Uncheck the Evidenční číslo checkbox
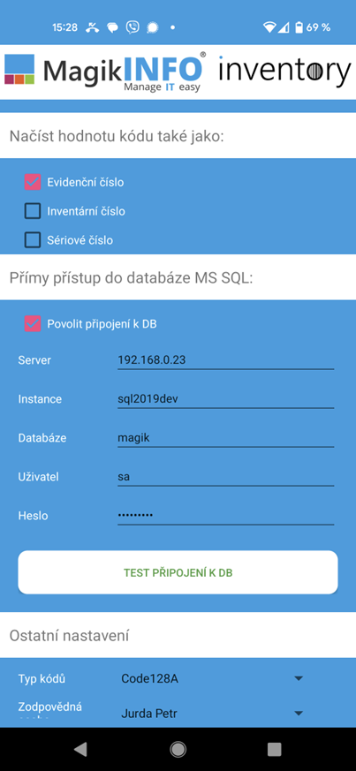The image size is (356, 771). pyautogui.click(x=33, y=183)
